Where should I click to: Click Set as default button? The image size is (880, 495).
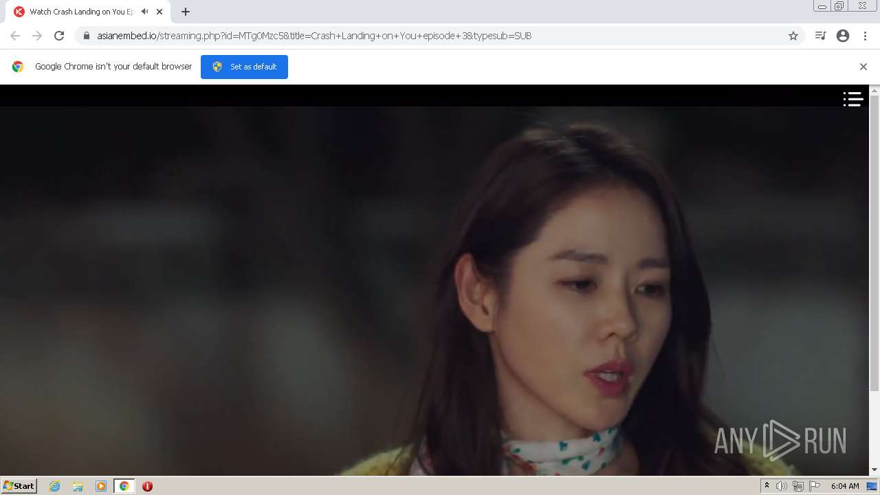pyautogui.click(x=244, y=67)
